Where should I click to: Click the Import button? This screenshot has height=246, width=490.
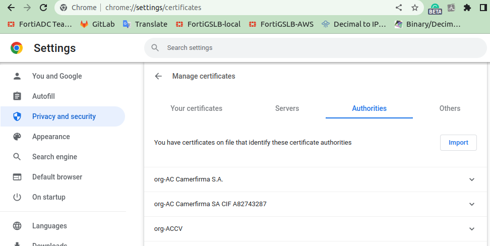458,143
